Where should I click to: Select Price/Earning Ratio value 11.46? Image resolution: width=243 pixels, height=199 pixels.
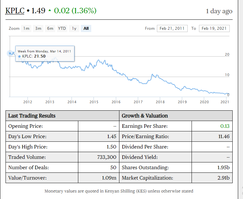[224, 137]
